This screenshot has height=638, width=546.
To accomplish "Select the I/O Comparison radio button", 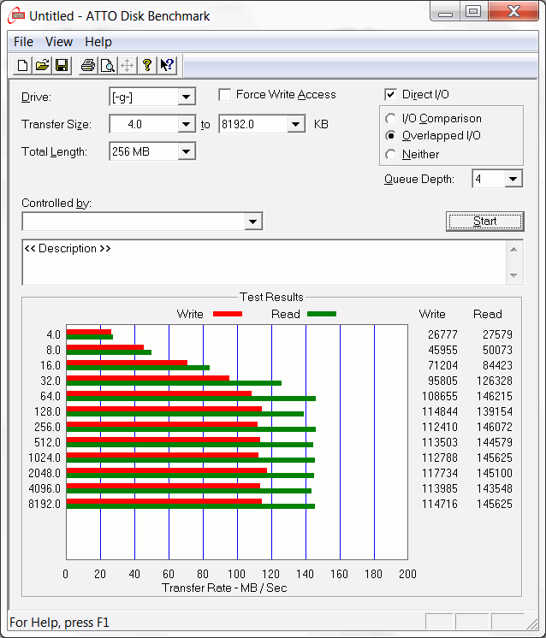I will pos(391,119).
